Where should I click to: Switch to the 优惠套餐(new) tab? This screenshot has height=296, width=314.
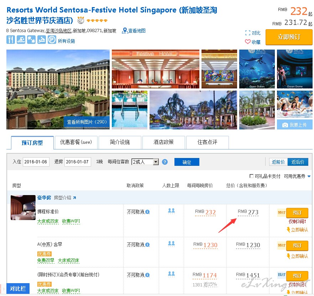point(76,142)
